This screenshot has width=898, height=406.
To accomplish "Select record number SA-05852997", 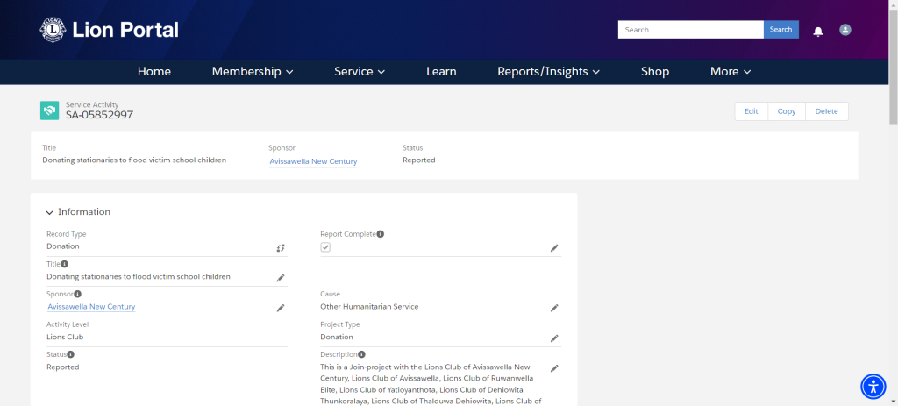I will 100,115.
